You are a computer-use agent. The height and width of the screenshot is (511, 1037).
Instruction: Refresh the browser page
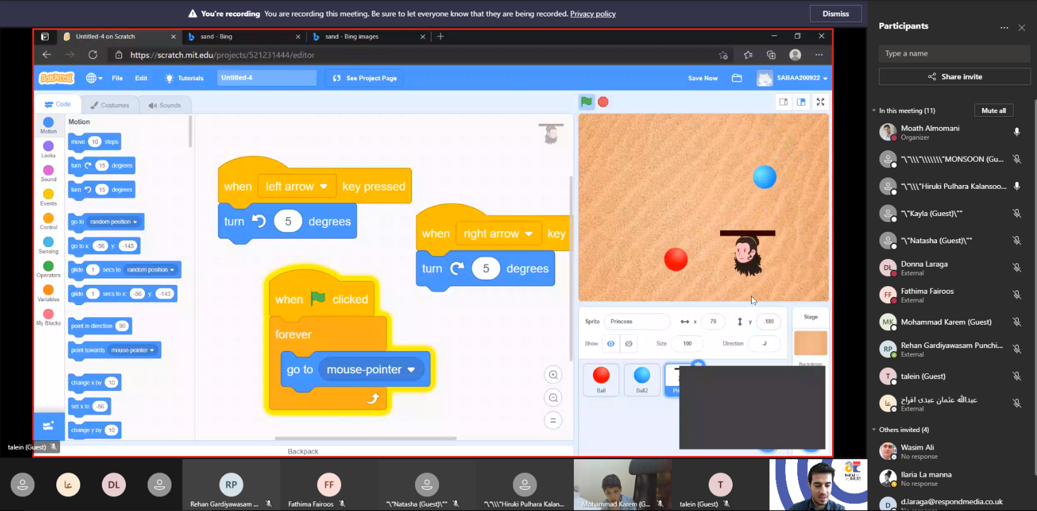(93, 55)
